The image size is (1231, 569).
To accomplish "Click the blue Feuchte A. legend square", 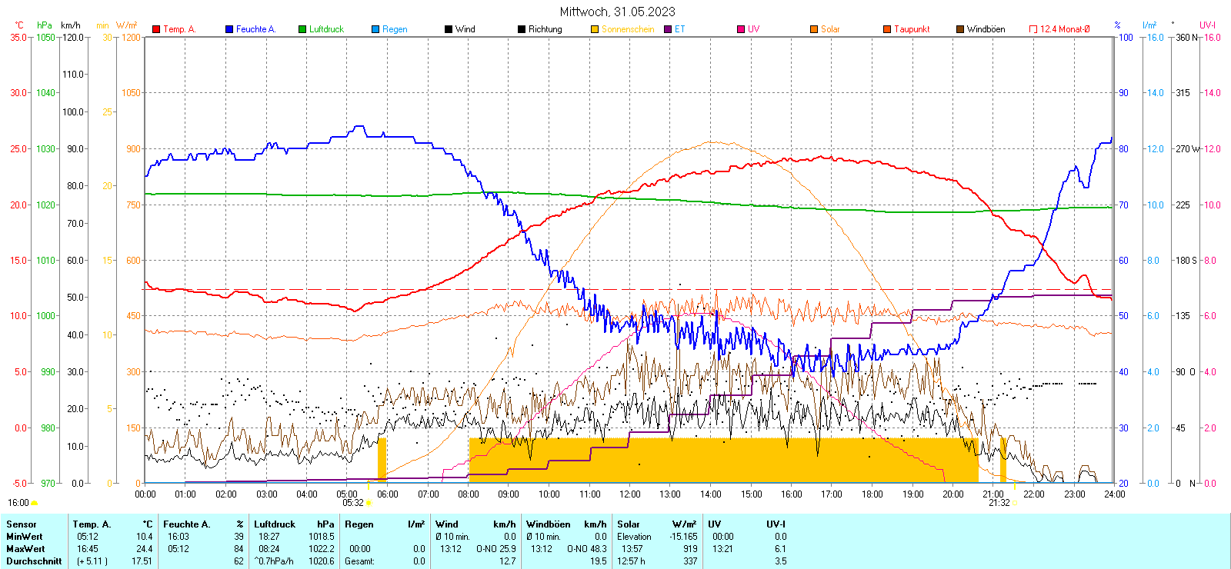I will [229, 29].
